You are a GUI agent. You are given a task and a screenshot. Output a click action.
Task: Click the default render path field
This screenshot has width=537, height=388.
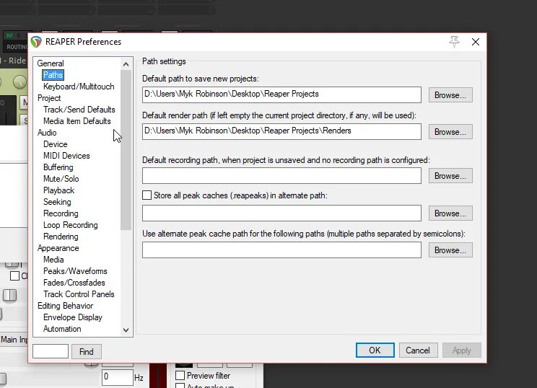click(x=281, y=131)
